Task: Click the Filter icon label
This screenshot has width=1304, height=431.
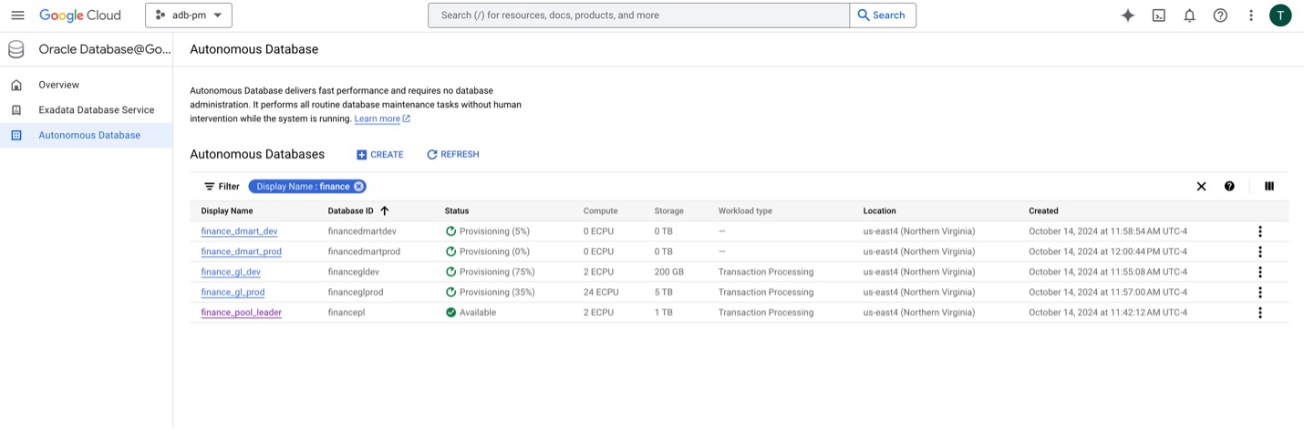Action: 222,186
